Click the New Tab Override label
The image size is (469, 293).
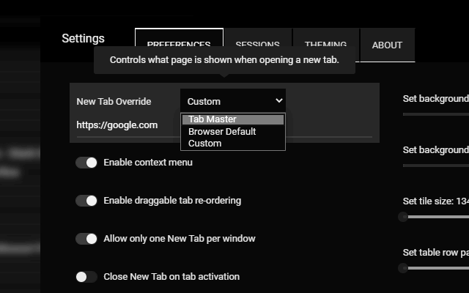[x=114, y=102]
